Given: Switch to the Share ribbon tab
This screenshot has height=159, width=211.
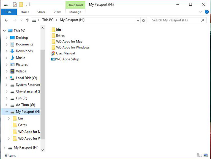Looking at the screenshot, I should tap(41, 12).
